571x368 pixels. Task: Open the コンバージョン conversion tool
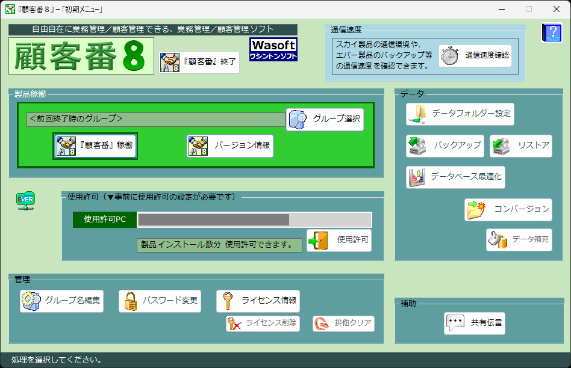(508, 209)
